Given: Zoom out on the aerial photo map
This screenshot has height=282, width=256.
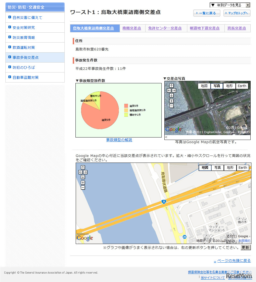Looking at the screenshot, I should pos(171,106).
